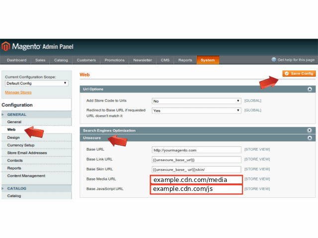The image size is (318, 238).
Task: Click the Base JavaScript URL field
Action: coord(196,189)
